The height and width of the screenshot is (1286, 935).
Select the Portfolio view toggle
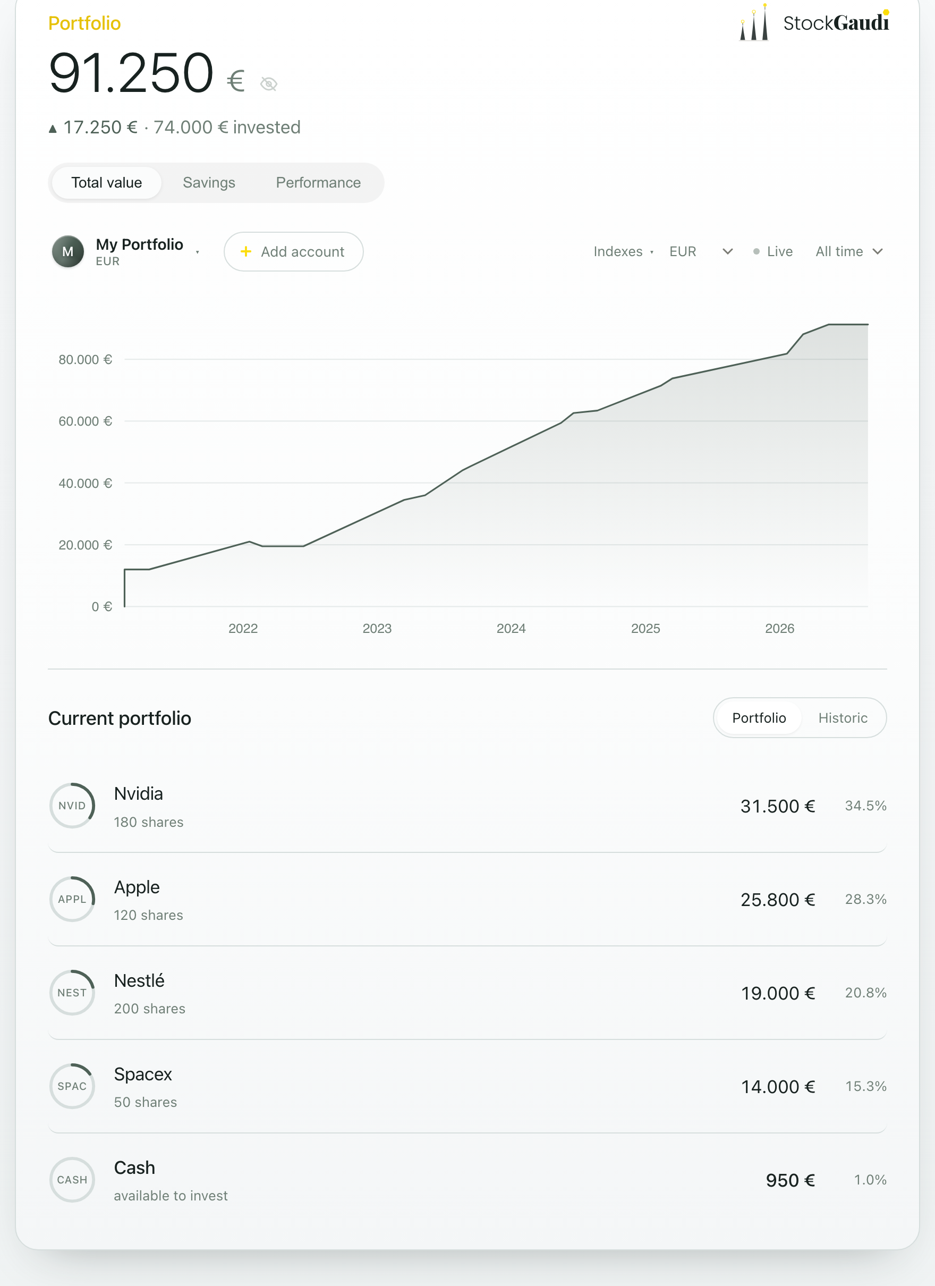(x=759, y=718)
